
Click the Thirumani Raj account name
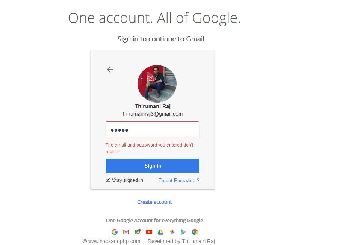point(153,106)
